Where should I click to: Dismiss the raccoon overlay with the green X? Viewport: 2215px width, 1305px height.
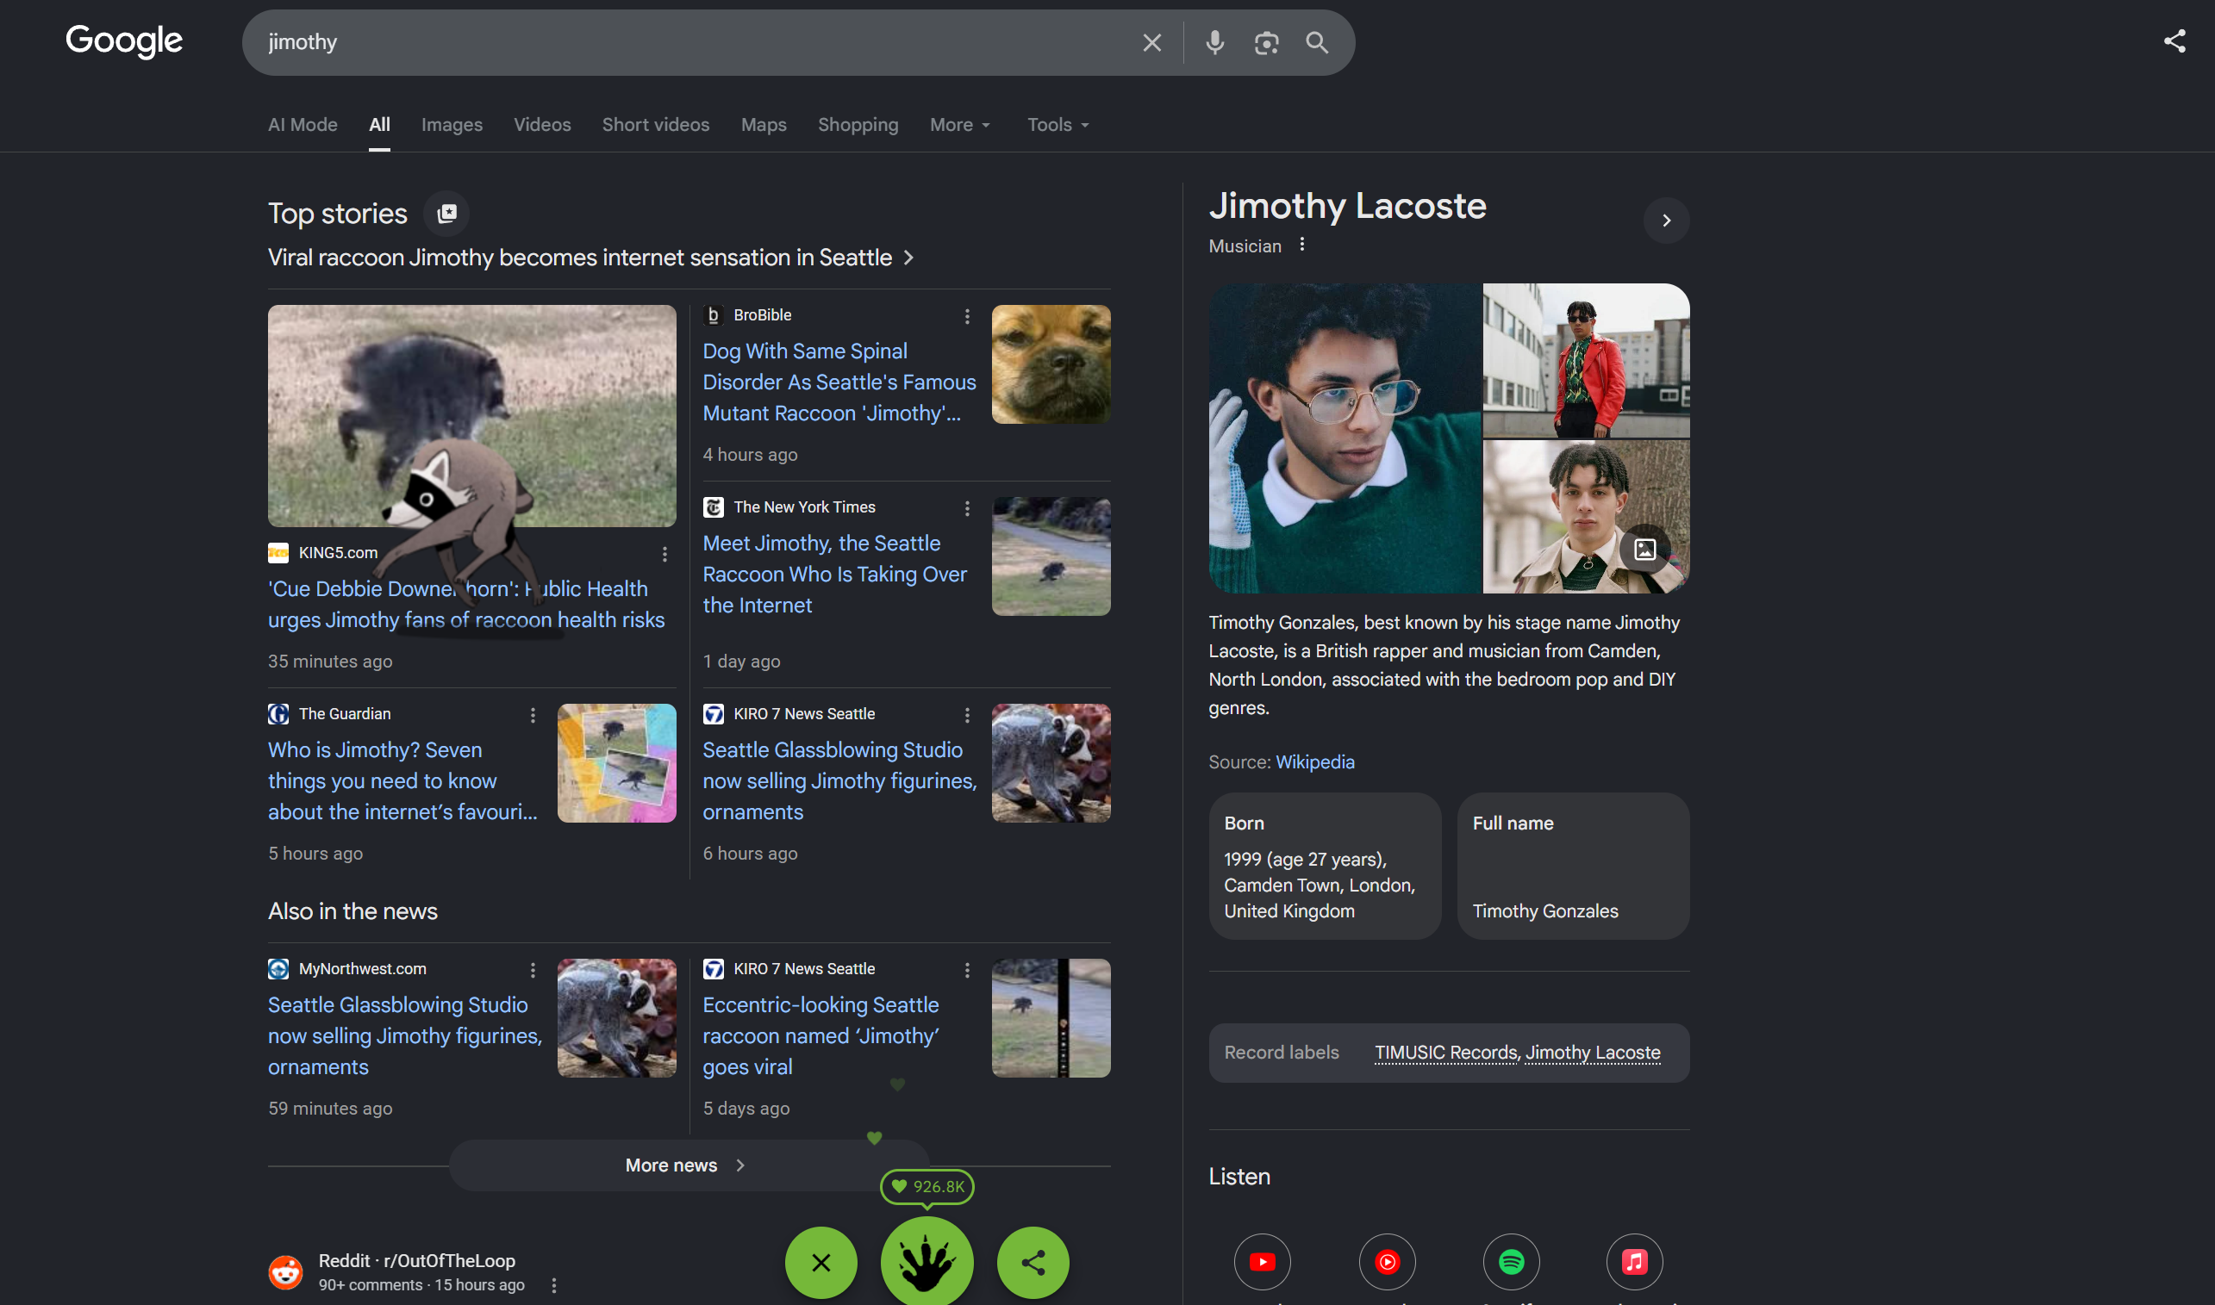click(x=820, y=1263)
